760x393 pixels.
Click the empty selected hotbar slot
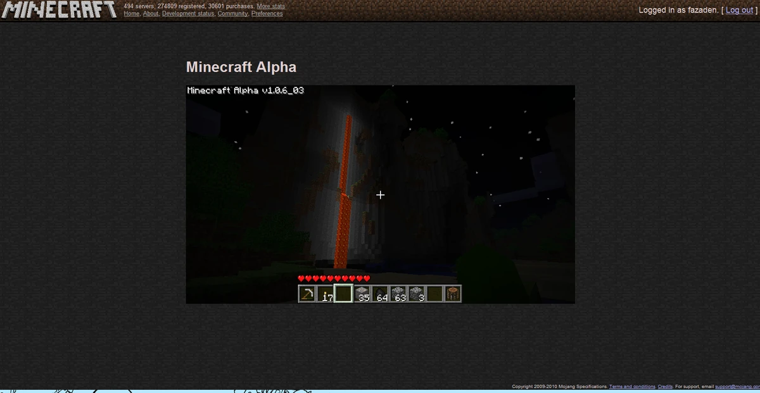click(x=343, y=293)
